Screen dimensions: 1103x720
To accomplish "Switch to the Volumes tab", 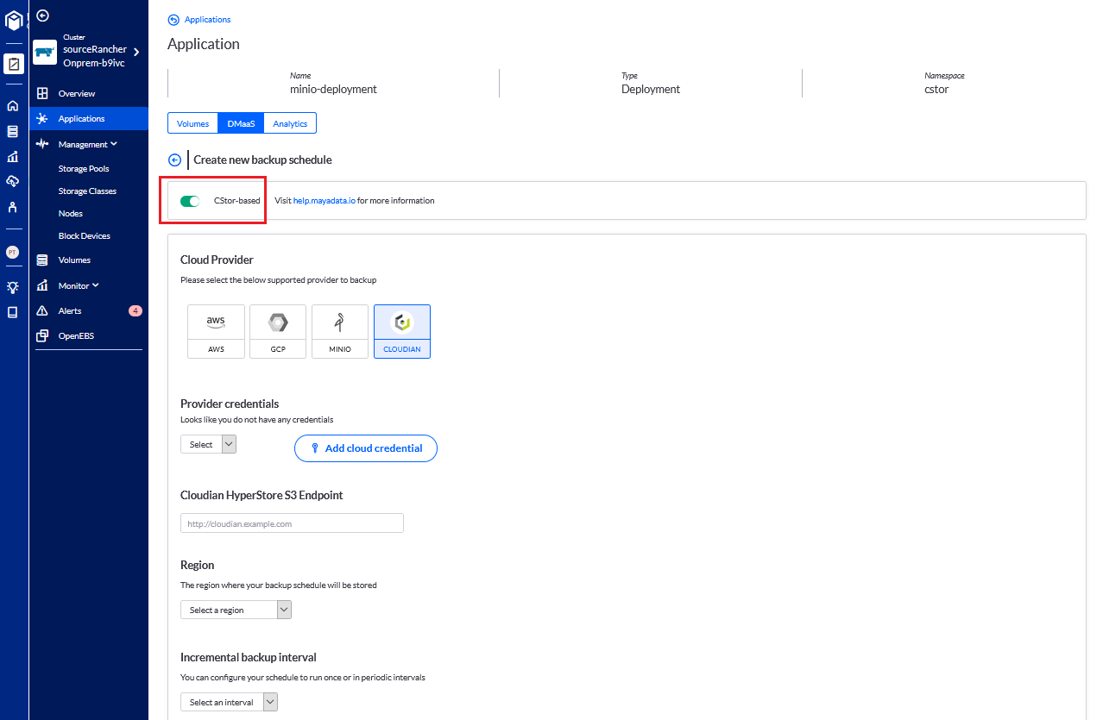I will click(192, 123).
